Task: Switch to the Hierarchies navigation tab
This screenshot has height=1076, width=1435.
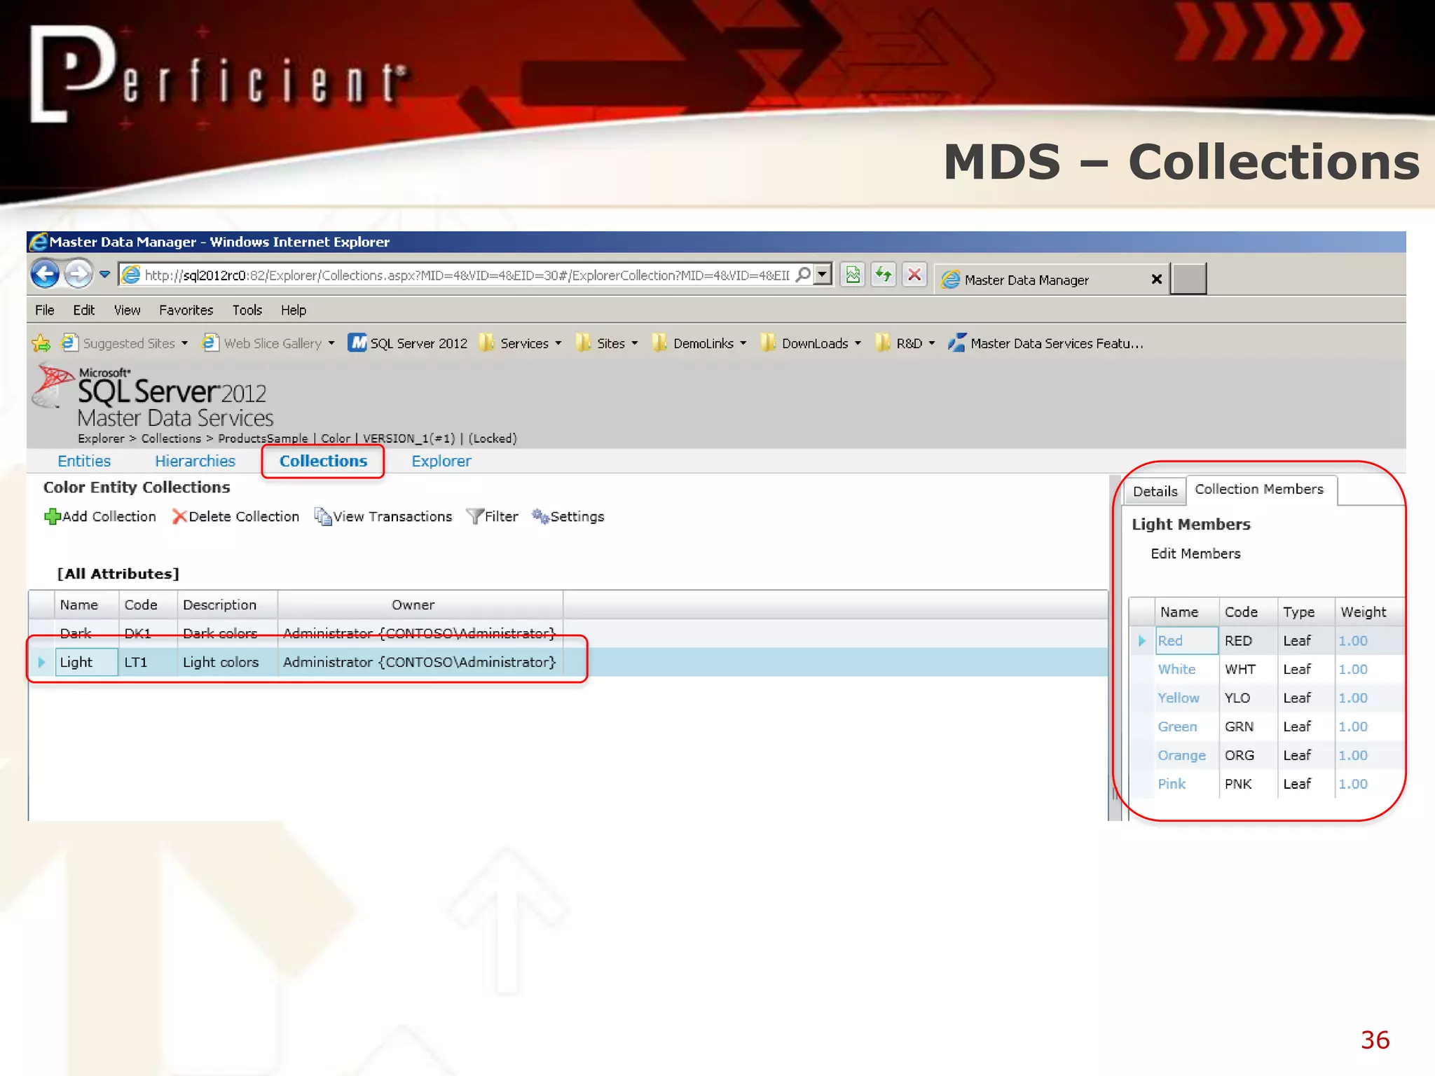Action: pos(195,461)
